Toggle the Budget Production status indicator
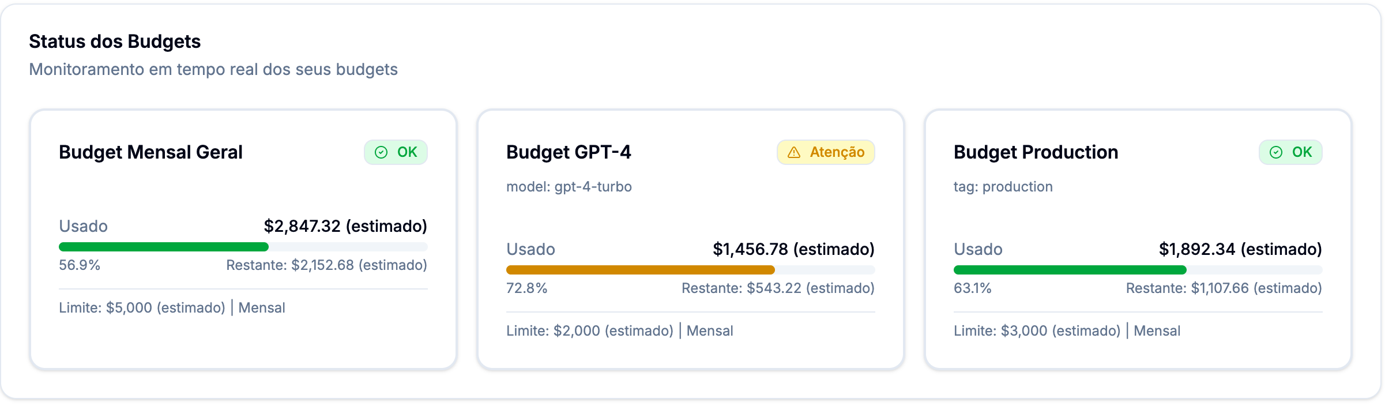This screenshot has width=1400, height=406. 1290,152
